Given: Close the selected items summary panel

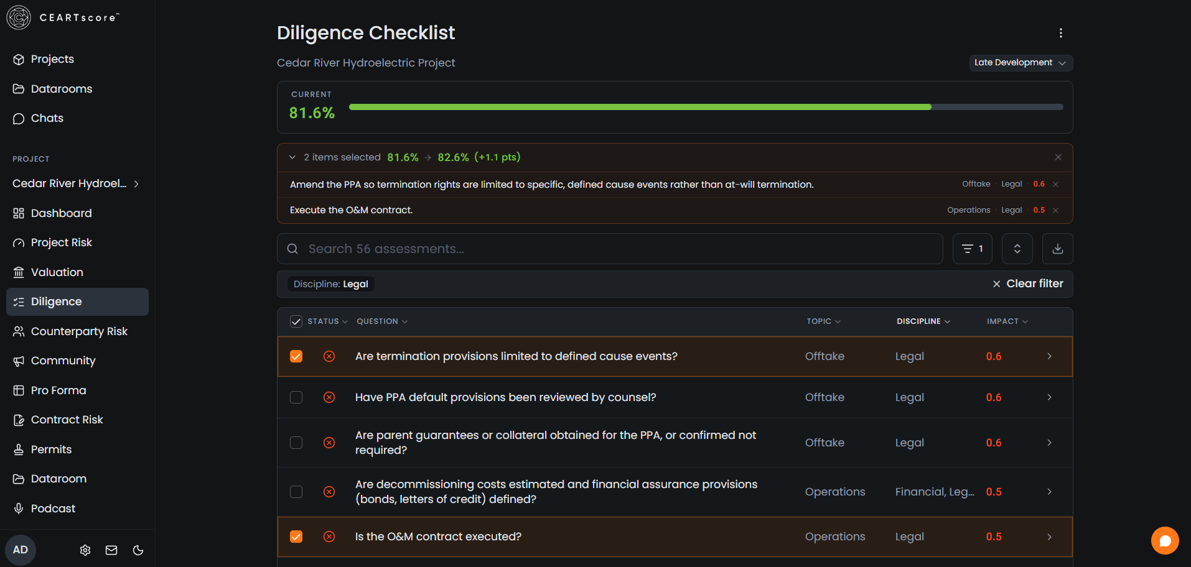Looking at the screenshot, I should pos(1058,157).
